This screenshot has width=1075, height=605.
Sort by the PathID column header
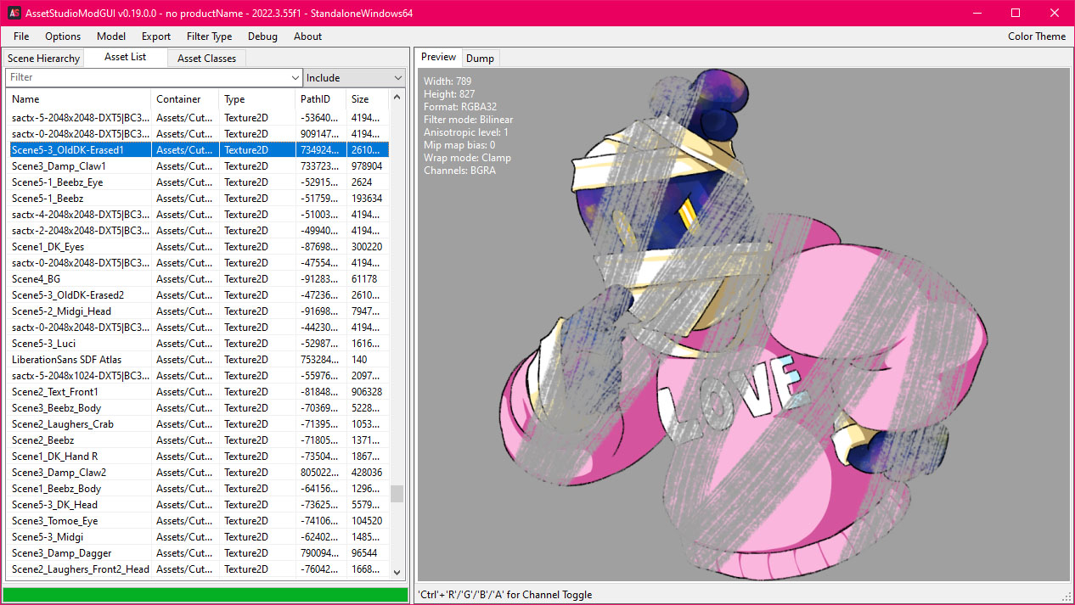pyautogui.click(x=321, y=99)
